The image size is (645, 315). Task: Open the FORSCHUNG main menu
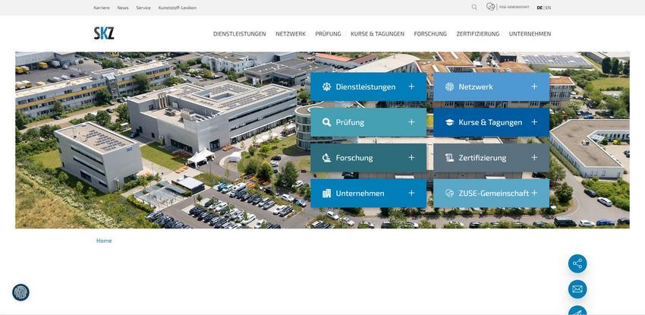(x=430, y=33)
